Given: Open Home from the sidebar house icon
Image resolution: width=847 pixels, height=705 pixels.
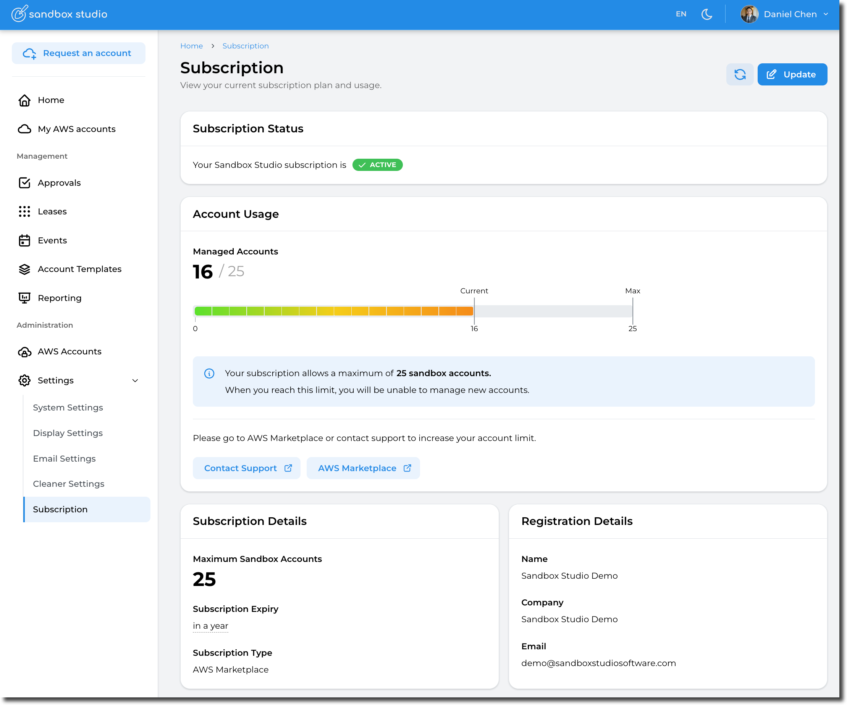Looking at the screenshot, I should 24,100.
